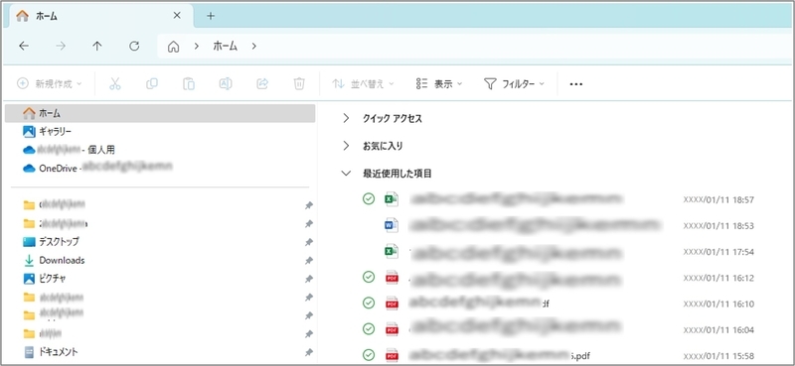Click the Share icon
This screenshot has width=795, height=366.
click(262, 84)
